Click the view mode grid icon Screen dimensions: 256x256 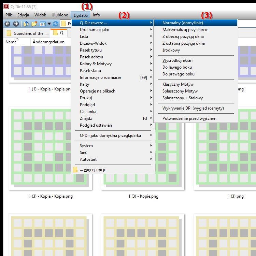tap(43, 24)
